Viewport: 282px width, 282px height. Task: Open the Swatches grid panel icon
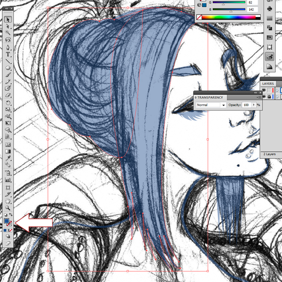269,38
